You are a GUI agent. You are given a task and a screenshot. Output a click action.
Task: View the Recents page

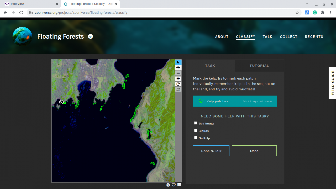(314, 37)
